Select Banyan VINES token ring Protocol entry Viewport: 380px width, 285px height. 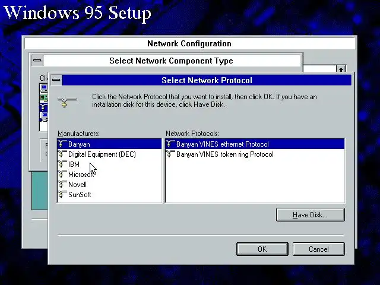tap(255, 154)
